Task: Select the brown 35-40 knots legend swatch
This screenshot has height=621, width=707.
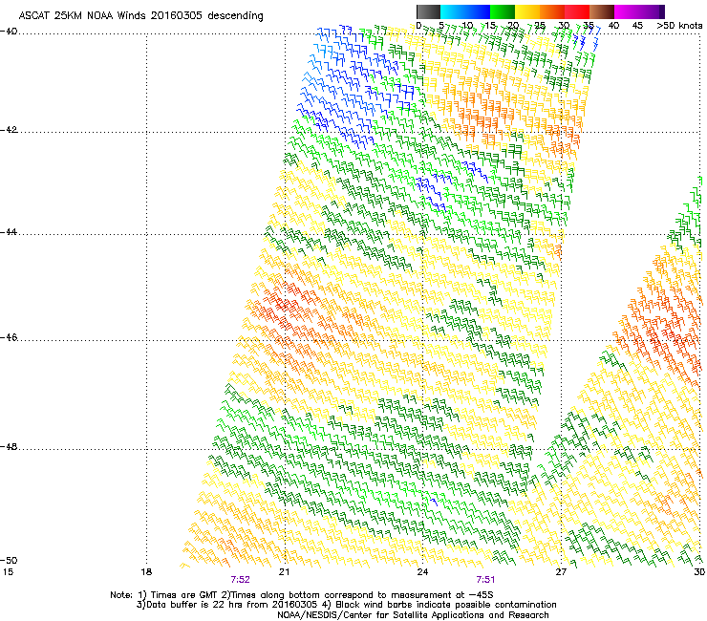Action: 602,11
